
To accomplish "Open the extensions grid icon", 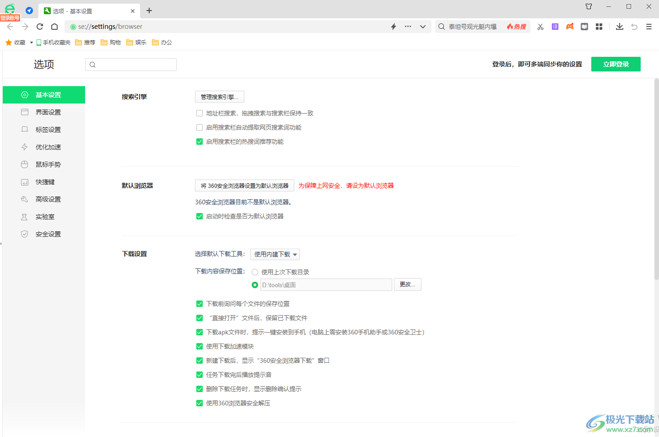I will pyautogui.click(x=599, y=27).
